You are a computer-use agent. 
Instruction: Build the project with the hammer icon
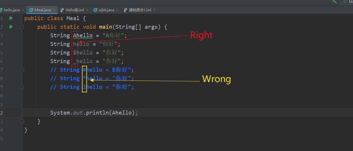tap(335, 1)
